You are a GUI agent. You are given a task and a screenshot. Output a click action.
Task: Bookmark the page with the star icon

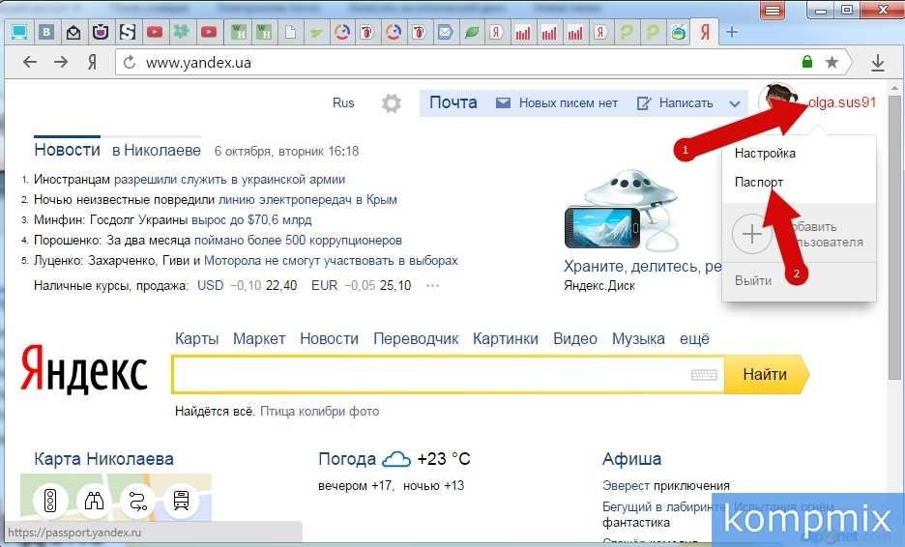[832, 62]
